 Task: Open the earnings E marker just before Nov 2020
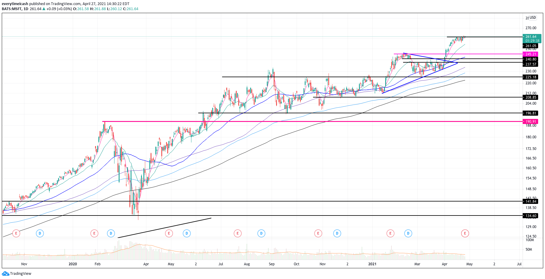[318, 233]
